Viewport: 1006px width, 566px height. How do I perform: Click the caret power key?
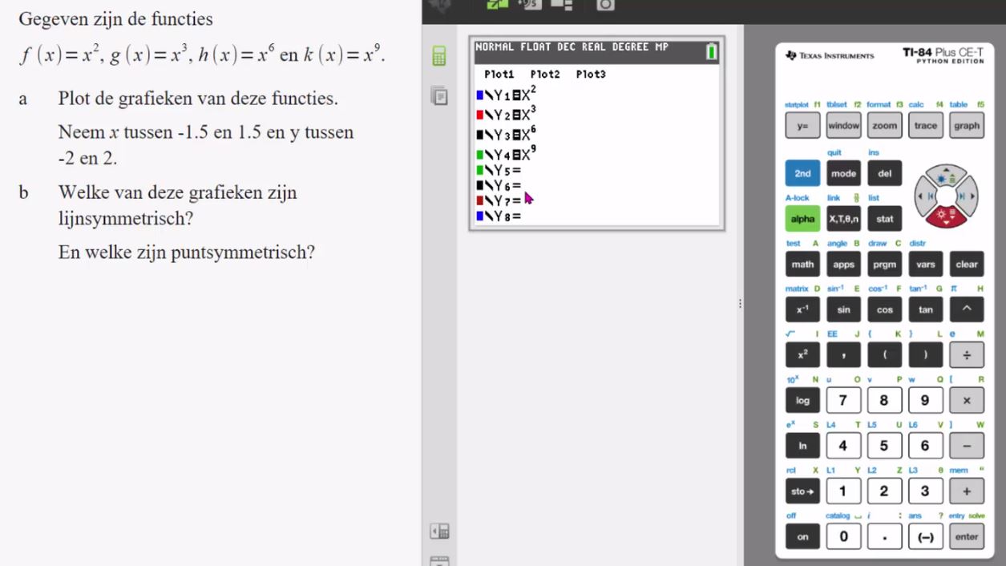pos(967,309)
